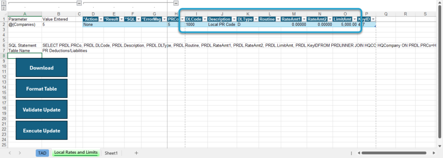
Task: Open the RateAmt1 column filter dropdown
Action: pyautogui.click(x=304, y=19)
